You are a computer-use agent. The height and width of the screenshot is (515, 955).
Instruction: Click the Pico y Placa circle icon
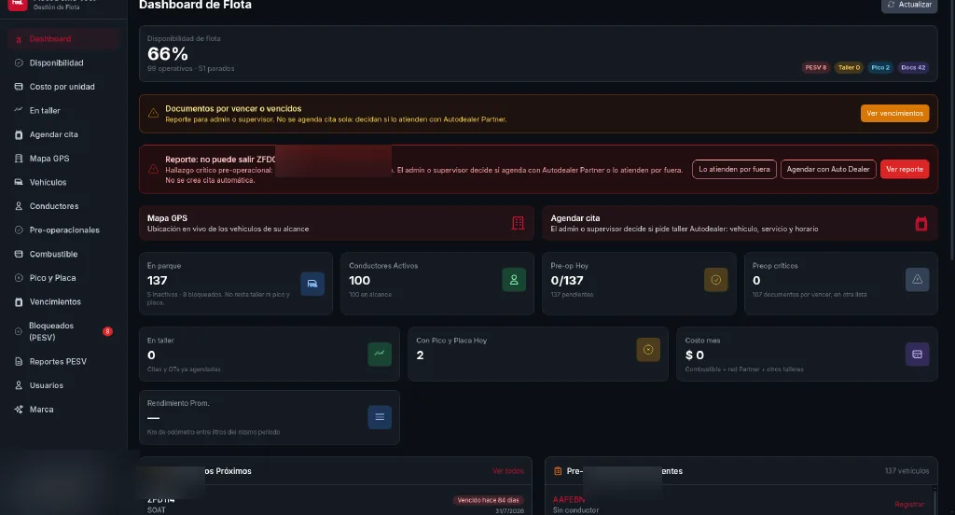(x=19, y=277)
